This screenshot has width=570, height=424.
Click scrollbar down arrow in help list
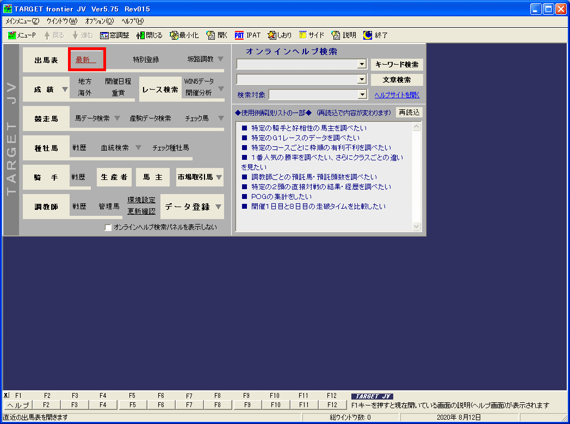417,226
